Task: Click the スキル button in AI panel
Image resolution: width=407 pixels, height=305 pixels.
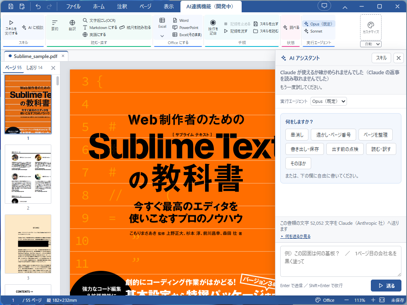Action: 381,58
